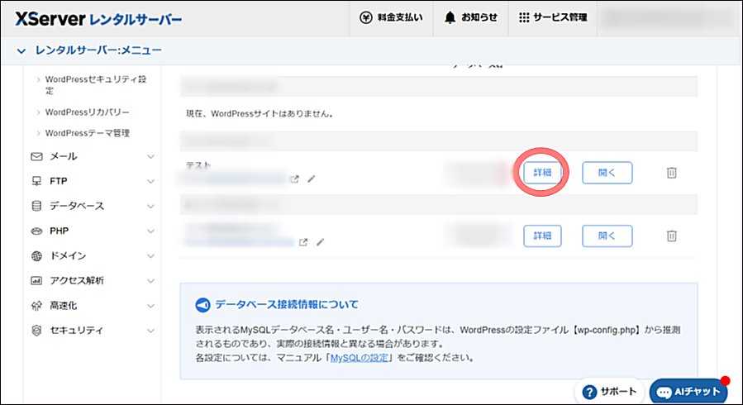Open 料金支払い in the header
Screen dimensions: 743x405
click(x=391, y=18)
